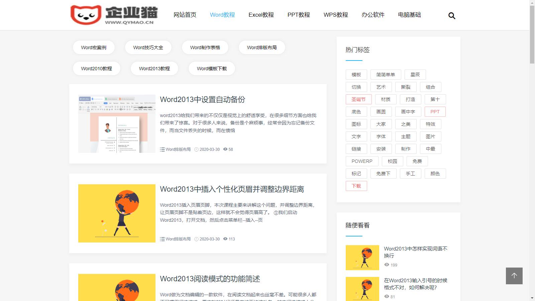535x301 pixels.
Task: Choose the Word模板下载 category button
Action: pos(212,69)
